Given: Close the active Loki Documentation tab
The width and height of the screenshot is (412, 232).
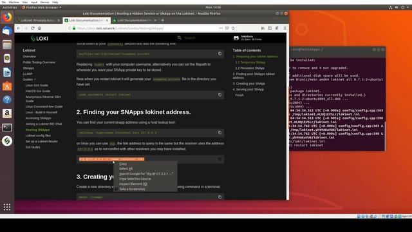Looking at the screenshot, I should click(x=107, y=20).
